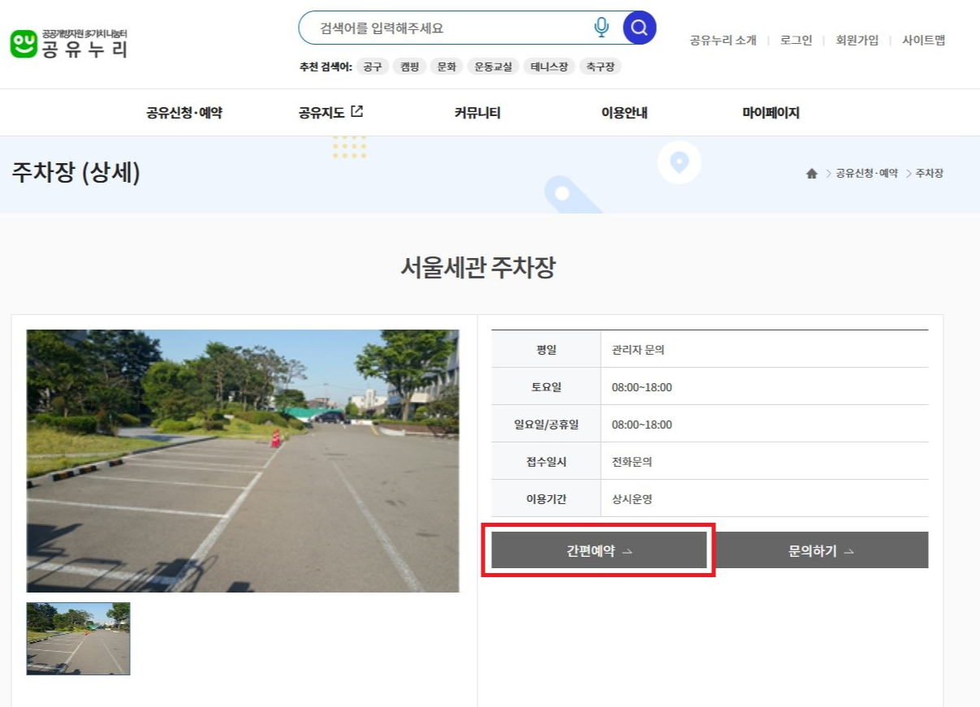Open the 커뮤니티 menu
The width and height of the screenshot is (980, 707).
tap(476, 113)
